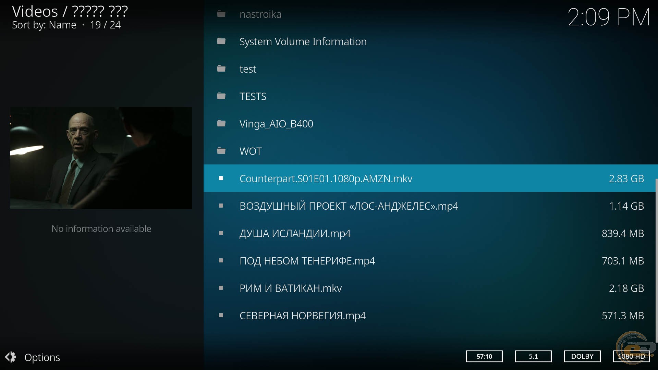
Task: Click the folder icon beside test
Action: point(221,69)
